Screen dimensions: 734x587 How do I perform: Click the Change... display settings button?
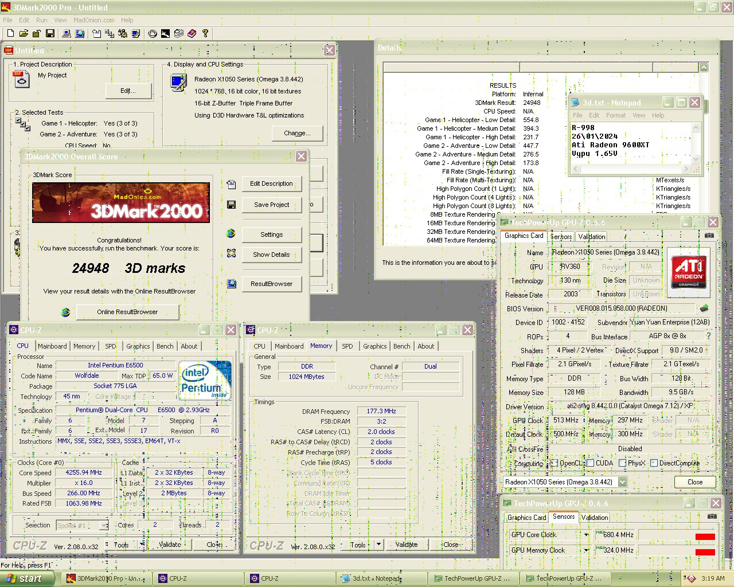(297, 133)
